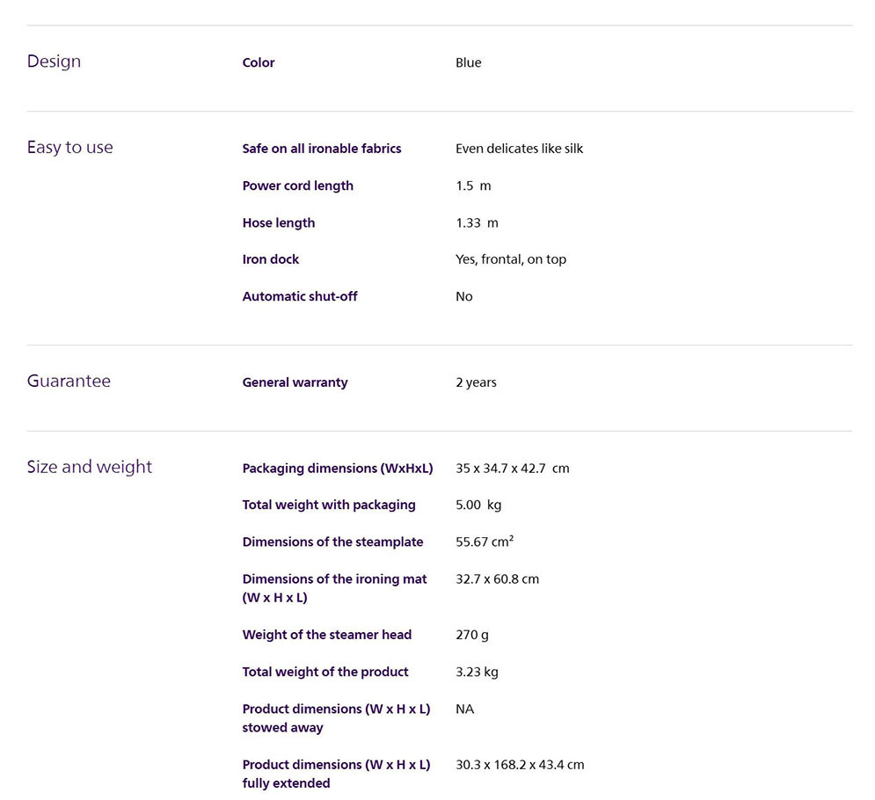Click Weight of the steamer head label
The height and width of the screenshot is (800, 875).
click(x=326, y=635)
